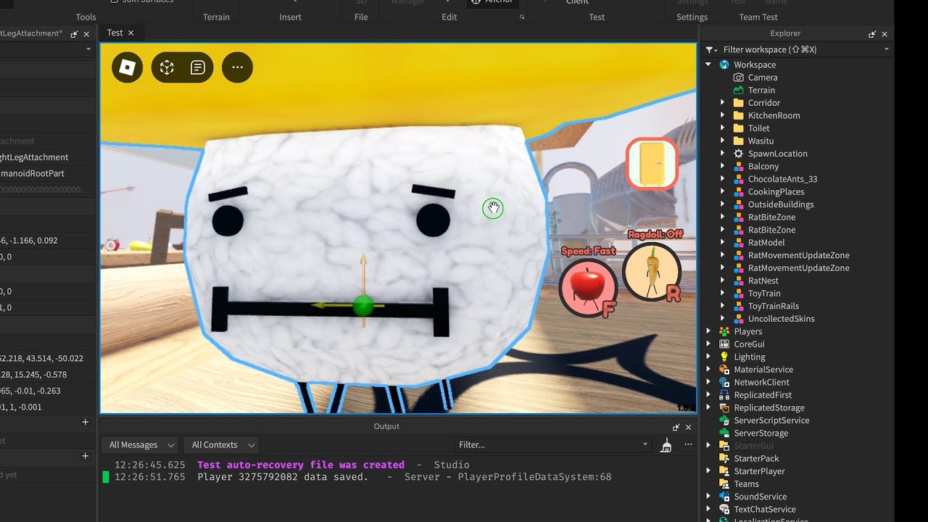Expand the Corridor folder
The width and height of the screenshot is (928, 522).
coord(722,103)
